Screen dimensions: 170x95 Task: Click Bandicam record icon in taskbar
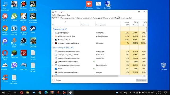tap(64, 92)
